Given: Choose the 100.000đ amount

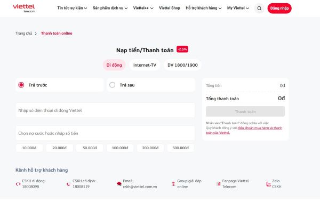Looking at the screenshot, I should 120,148.
